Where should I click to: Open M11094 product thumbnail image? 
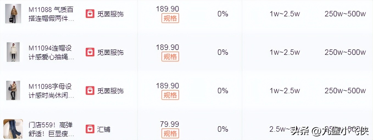(x=13, y=52)
